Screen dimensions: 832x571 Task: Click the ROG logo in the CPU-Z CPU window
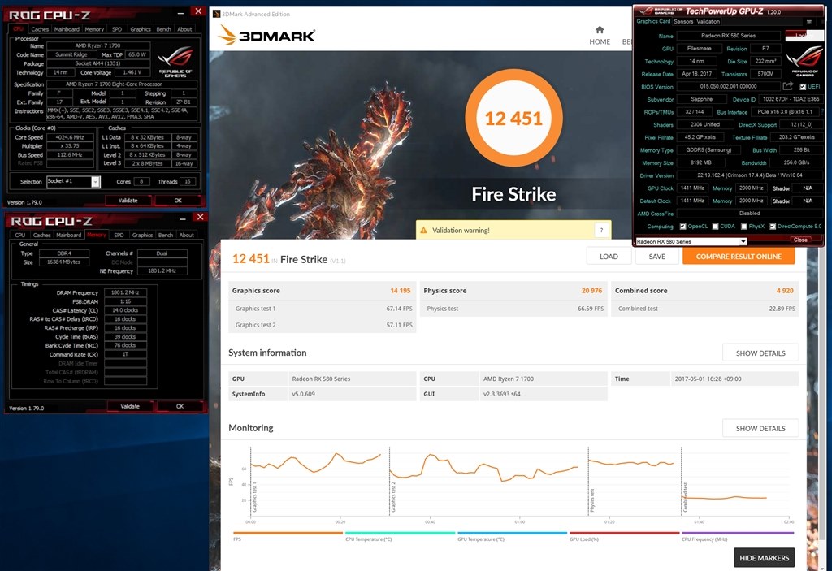coord(175,60)
